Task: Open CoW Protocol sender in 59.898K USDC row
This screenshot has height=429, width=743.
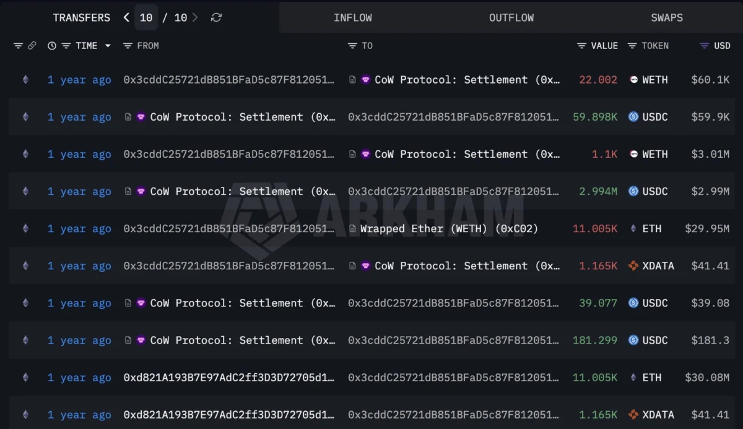Action: click(x=243, y=117)
